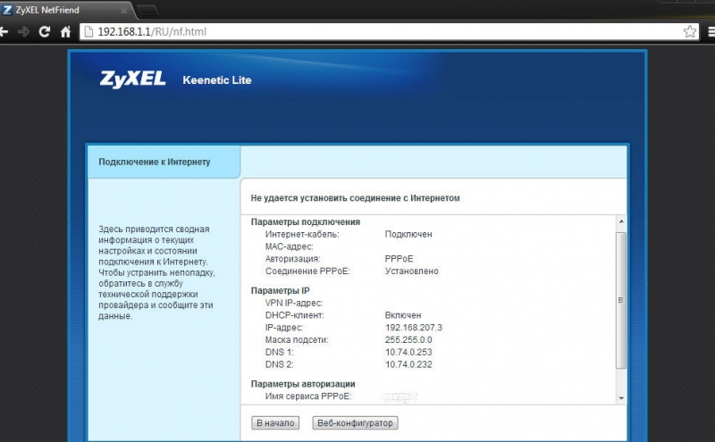Open the Подключение к Интернету section
This screenshot has width=715, height=442.
[164, 162]
